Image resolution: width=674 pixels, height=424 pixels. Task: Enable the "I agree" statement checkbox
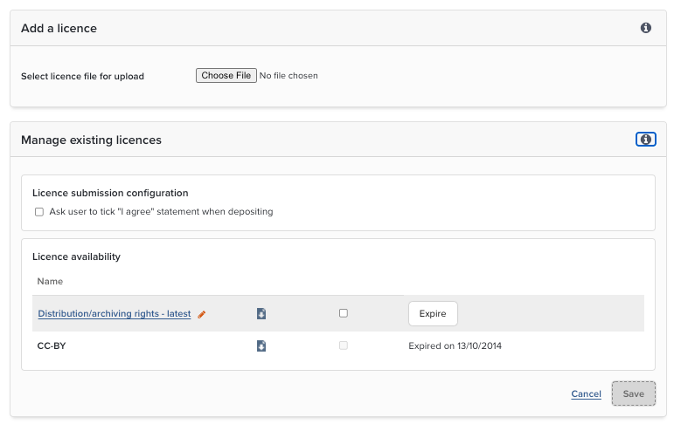click(39, 211)
